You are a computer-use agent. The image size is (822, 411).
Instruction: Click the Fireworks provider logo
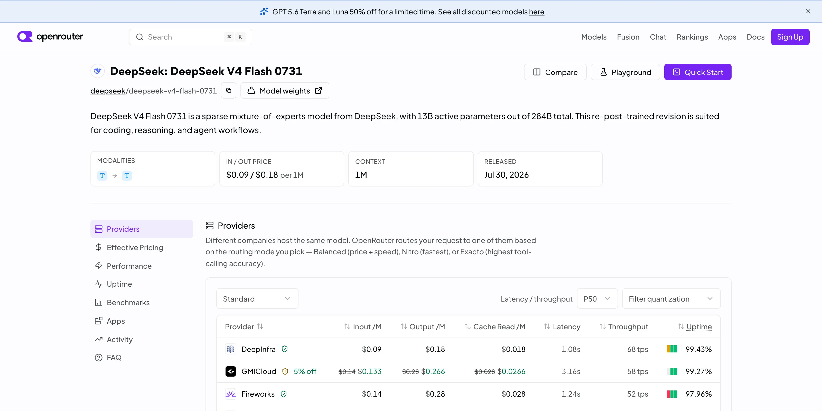(230, 394)
